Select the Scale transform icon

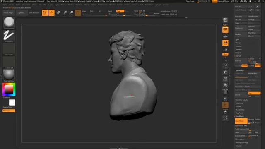click(65, 13)
